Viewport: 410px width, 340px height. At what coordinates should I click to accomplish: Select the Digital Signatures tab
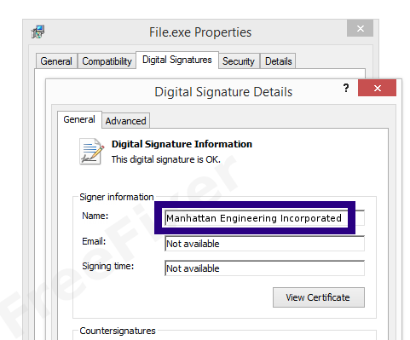(177, 60)
